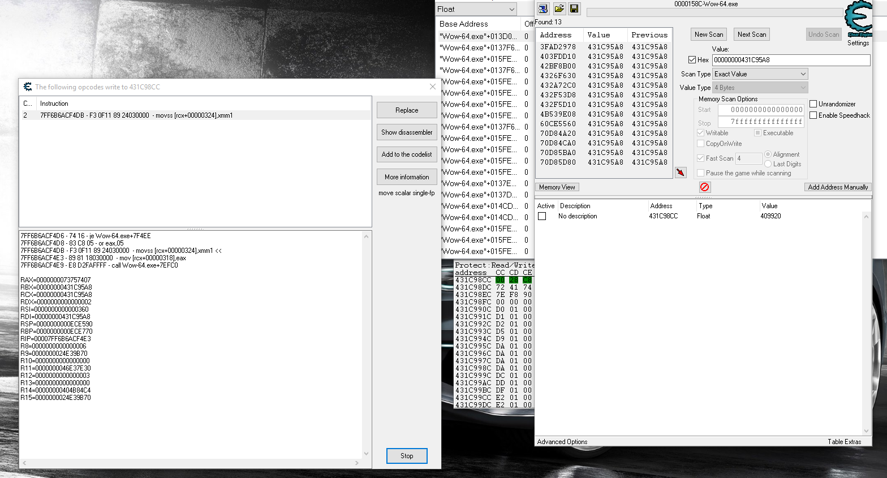
Task: Enable the Unrandomizer checkbox
Action: (x=813, y=104)
